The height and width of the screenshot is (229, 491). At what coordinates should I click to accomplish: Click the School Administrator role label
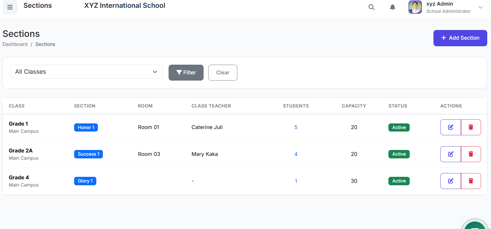tap(448, 11)
